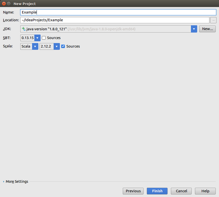Click the Location path field

coord(115,20)
